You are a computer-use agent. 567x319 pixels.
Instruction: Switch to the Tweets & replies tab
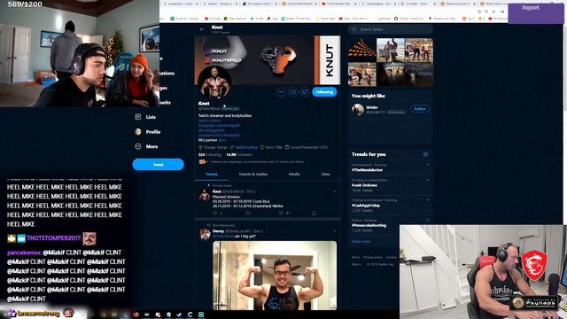[252, 174]
